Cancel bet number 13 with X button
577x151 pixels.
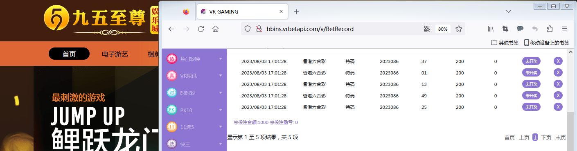click(558, 84)
